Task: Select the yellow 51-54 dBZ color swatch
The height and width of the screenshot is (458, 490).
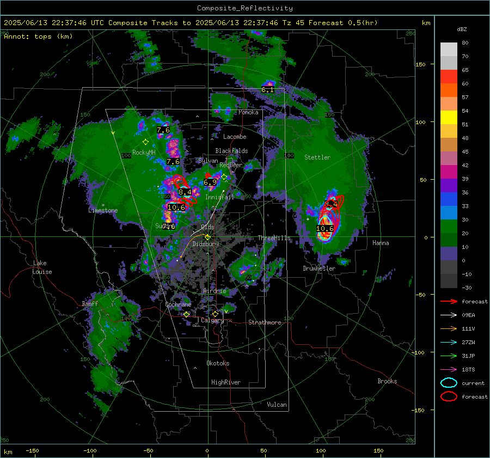Action: tap(449, 118)
